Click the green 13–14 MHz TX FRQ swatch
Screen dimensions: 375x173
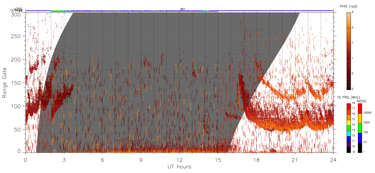[349, 128]
